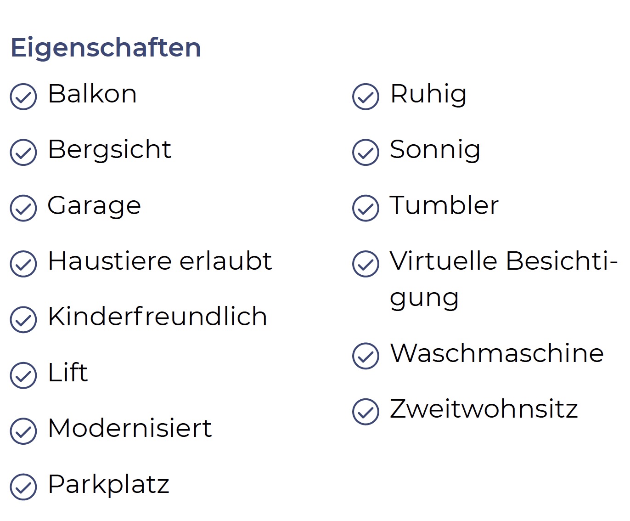Select the Zweitwohnsitz text

coord(484,409)
